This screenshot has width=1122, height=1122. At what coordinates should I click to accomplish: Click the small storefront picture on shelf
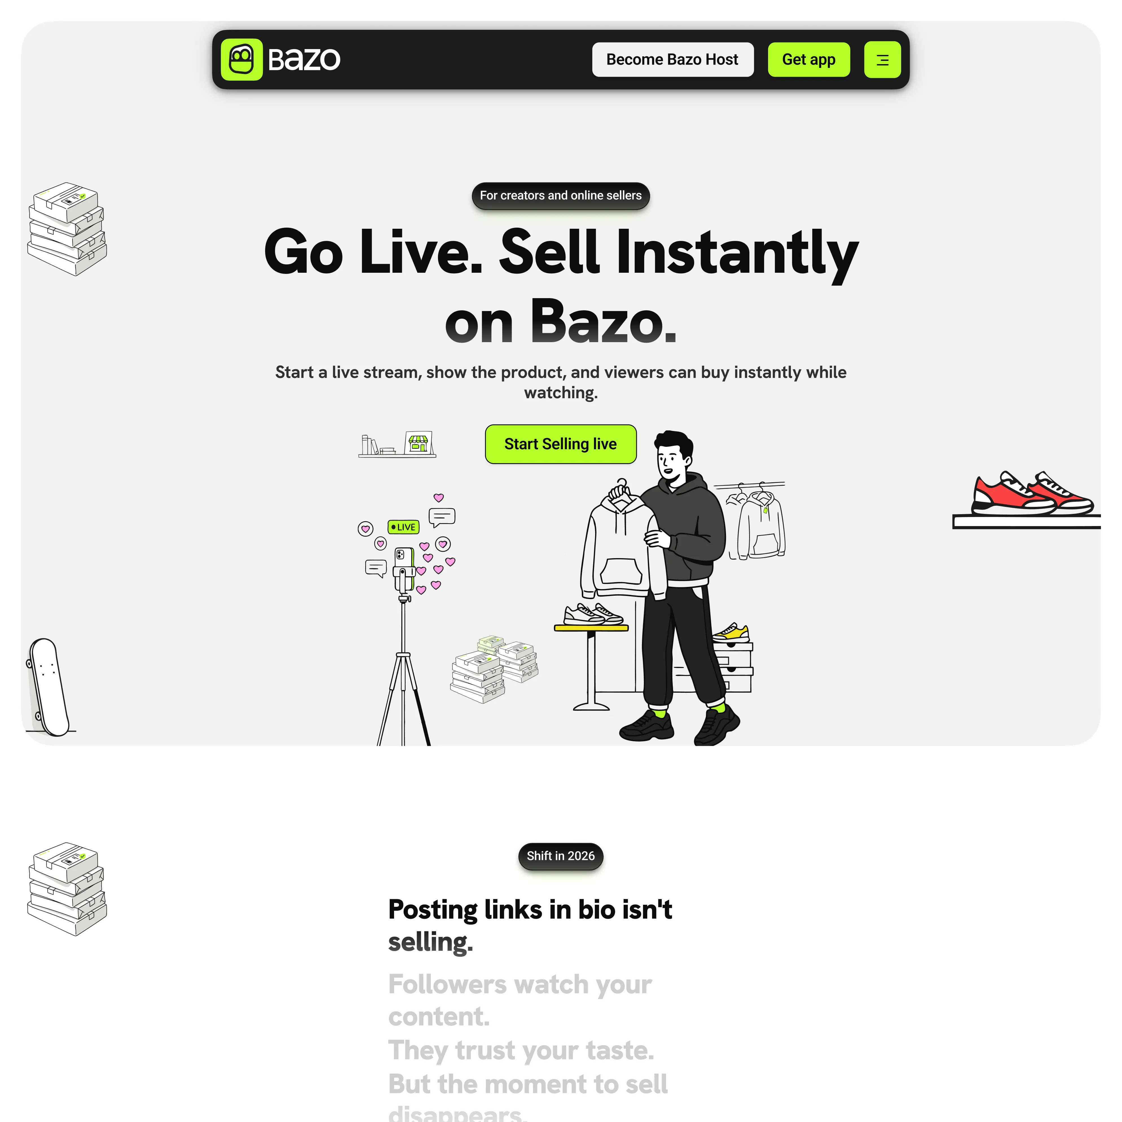tap(419, 443)
